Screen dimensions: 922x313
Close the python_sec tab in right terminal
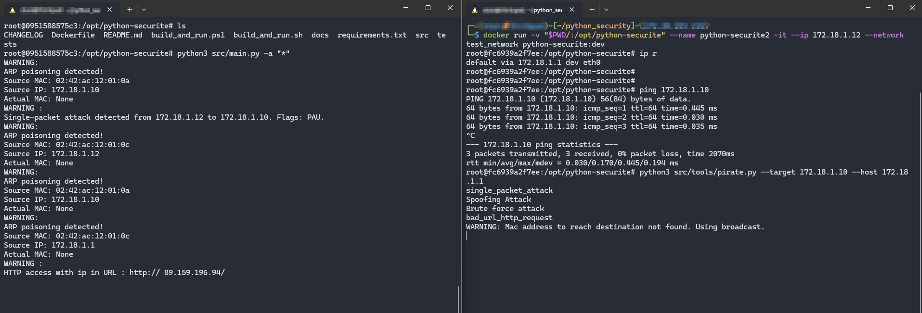pyautogui.click(x=571, y=9)
